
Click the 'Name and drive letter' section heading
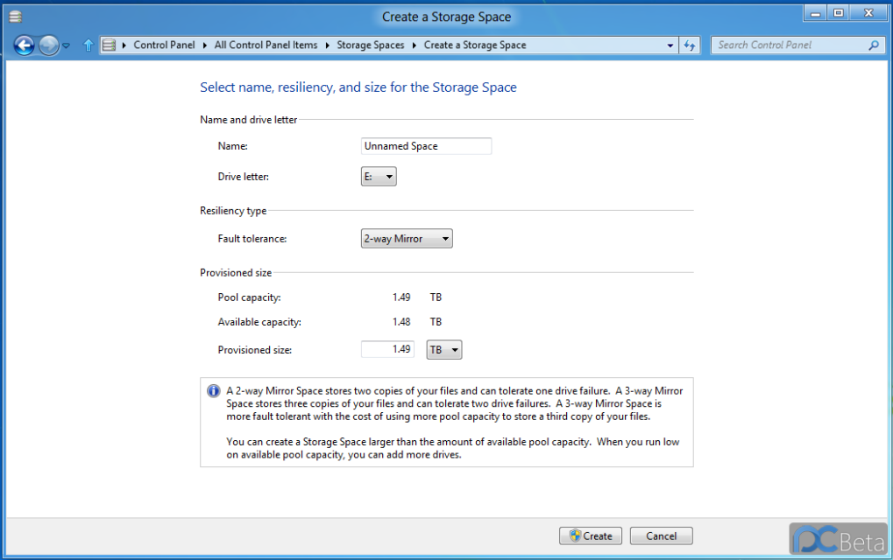pos(248,120)
